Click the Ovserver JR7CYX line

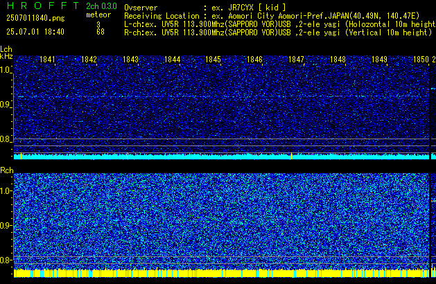pos(205,8)
